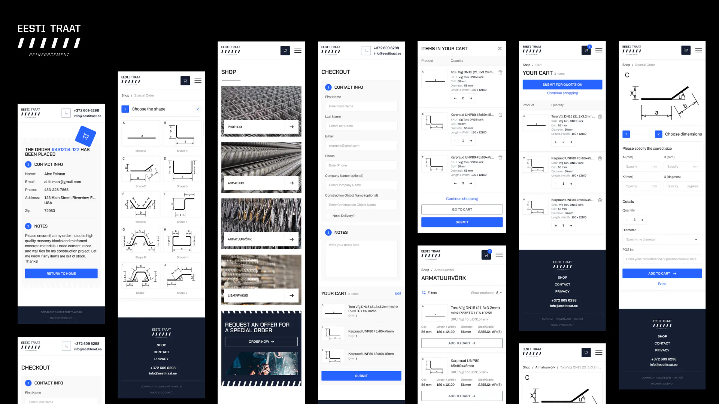Focus the Enter Company Name field
Viewport: 719px width, 404px height.
tap(361, 185)
